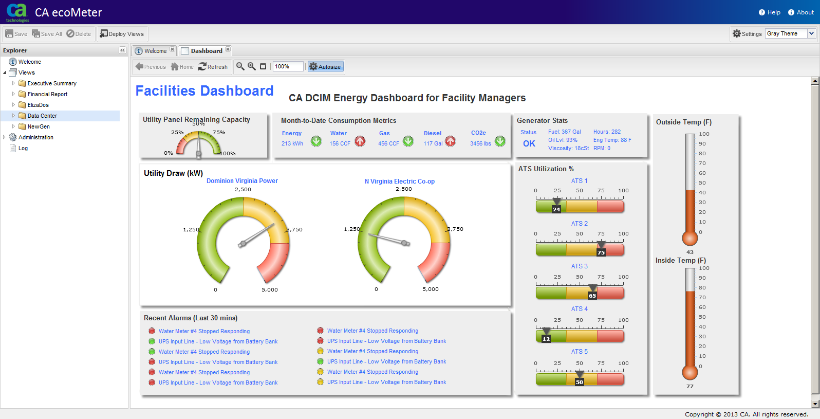Select the Financial Report folder

[x=47, y=94]
